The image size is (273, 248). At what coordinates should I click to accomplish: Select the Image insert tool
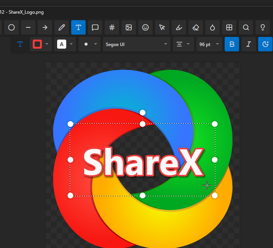(x=129, y=27)
